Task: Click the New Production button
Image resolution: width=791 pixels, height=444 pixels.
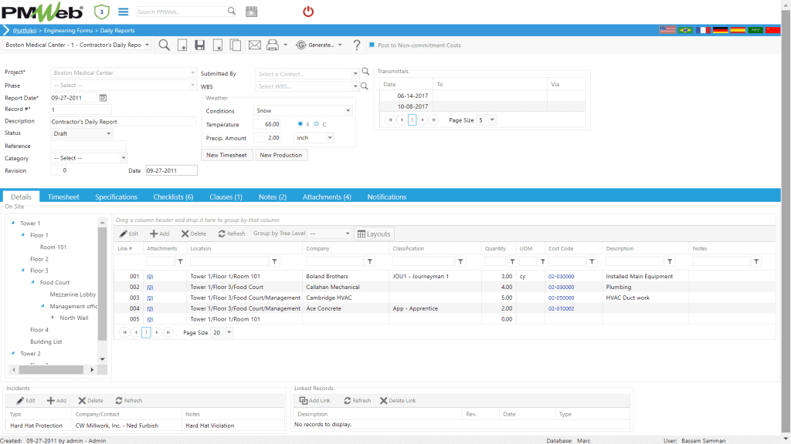Action: tap(281, 155)
